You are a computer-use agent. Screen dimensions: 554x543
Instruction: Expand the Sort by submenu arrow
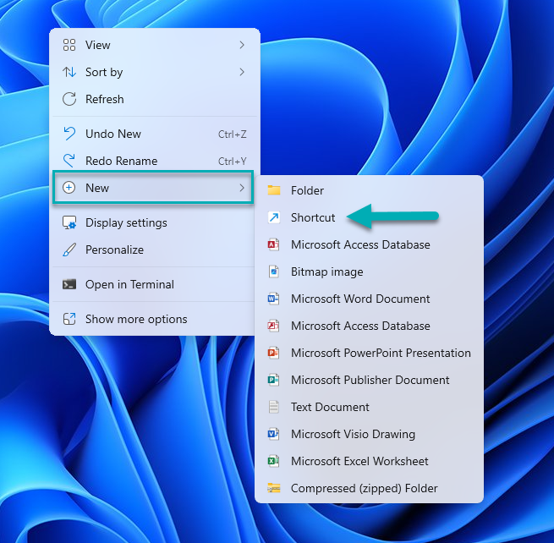click(242, 72)
